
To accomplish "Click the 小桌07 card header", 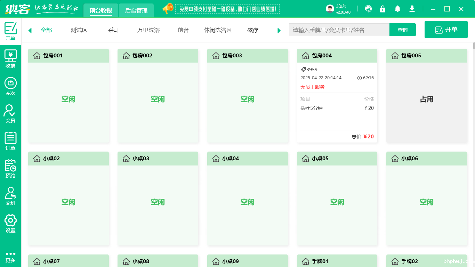I will (69, 261).
